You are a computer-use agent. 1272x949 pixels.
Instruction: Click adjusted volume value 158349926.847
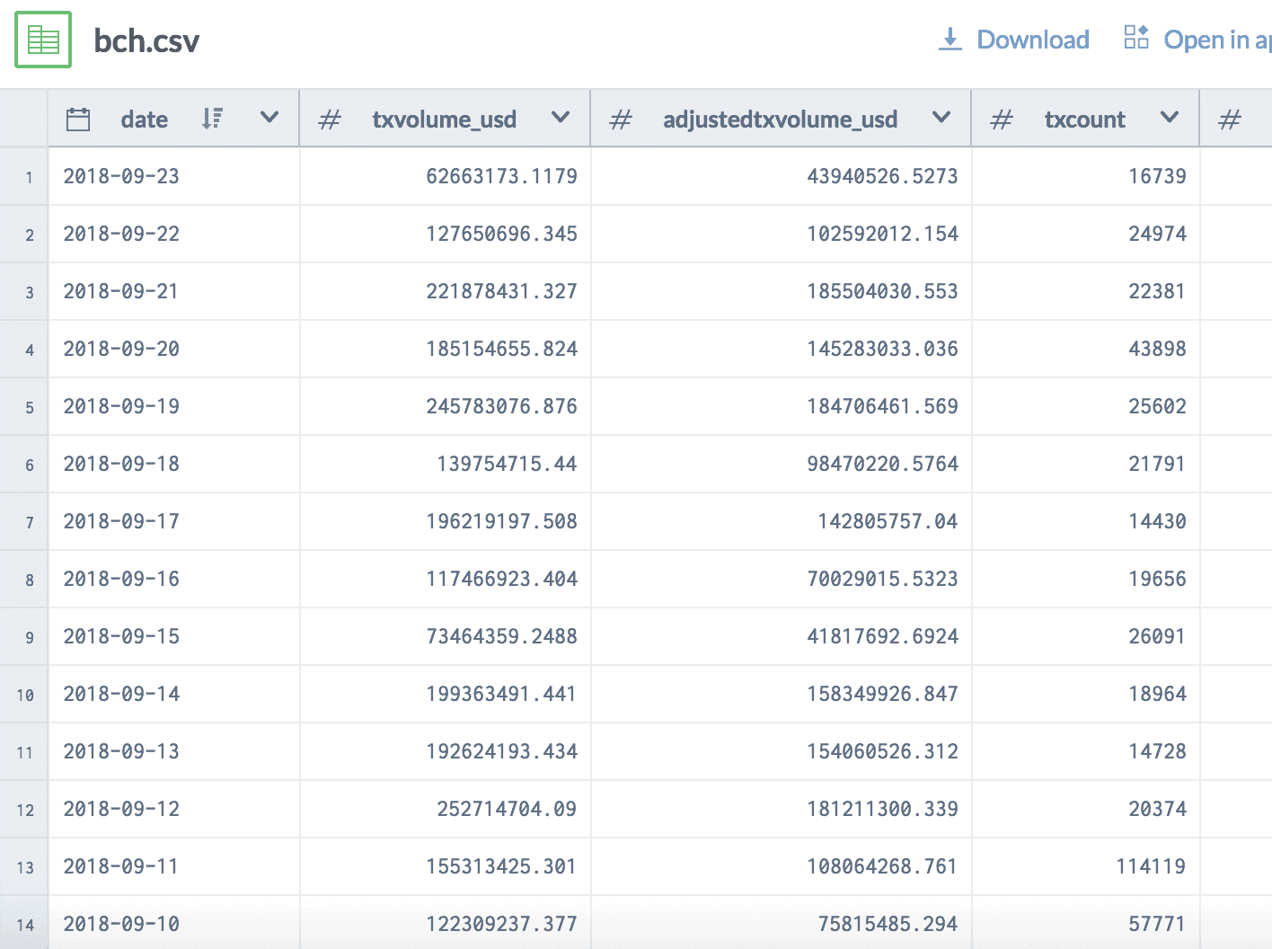click(882, 694)
